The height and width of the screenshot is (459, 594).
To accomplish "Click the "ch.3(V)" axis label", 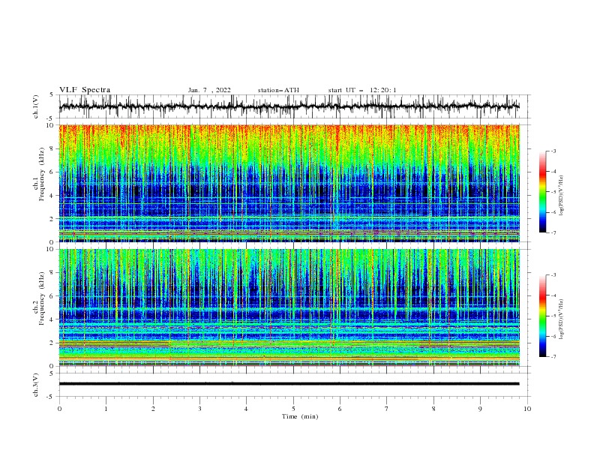I will tap(36, 385).
